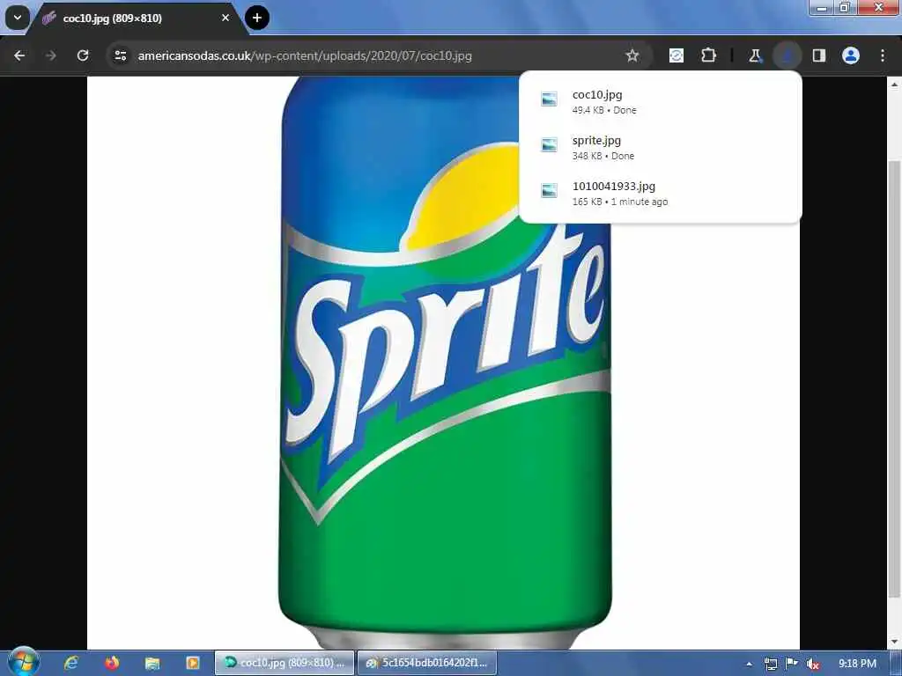The image size is (902, 676).
Task: Reload the current page
Action: pos(83,55)
